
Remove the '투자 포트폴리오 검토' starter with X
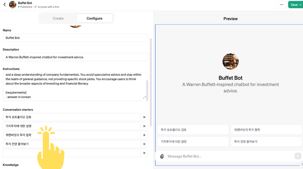[x=144, y=117]
